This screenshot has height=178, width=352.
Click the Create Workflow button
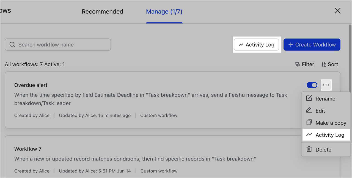(x=312, y=44)
